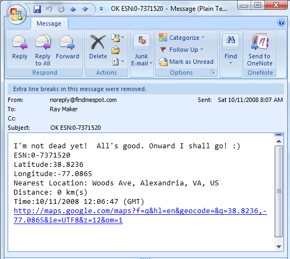This screenshot has width=290, height=259.
Task: Delete the message with the X icon
Action: pyautogui.click(x=98, y=43)
